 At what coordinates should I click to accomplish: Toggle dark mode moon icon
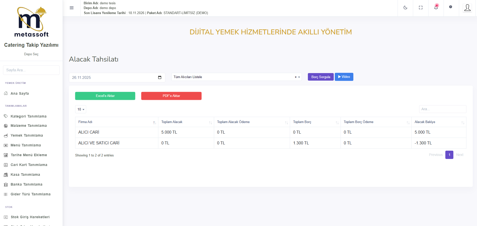pos(405,8)
